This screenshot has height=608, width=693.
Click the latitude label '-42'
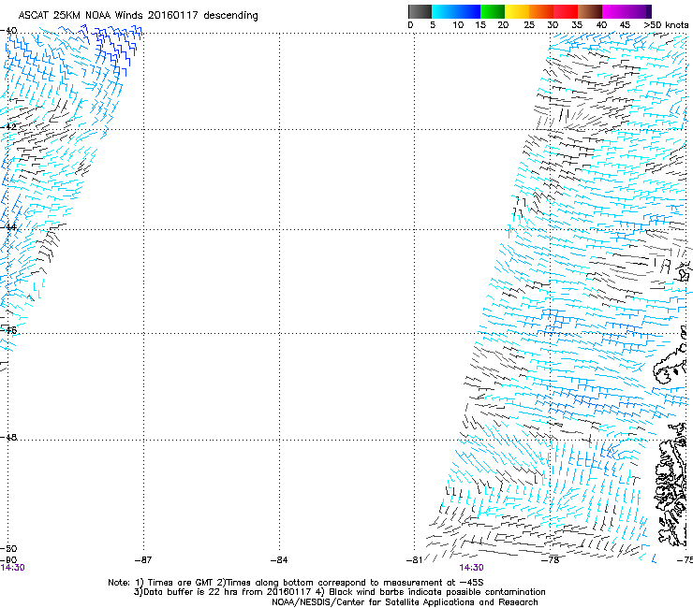click(x=8, y=126)
